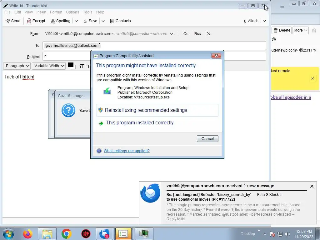Launch Firefox from the taskbar
Image resolution: width=320 pixels, height=240 pixels.
click(28, 234)
